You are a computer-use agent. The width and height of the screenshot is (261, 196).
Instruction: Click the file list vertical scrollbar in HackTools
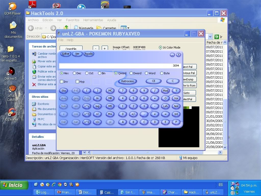coord(225,95)
